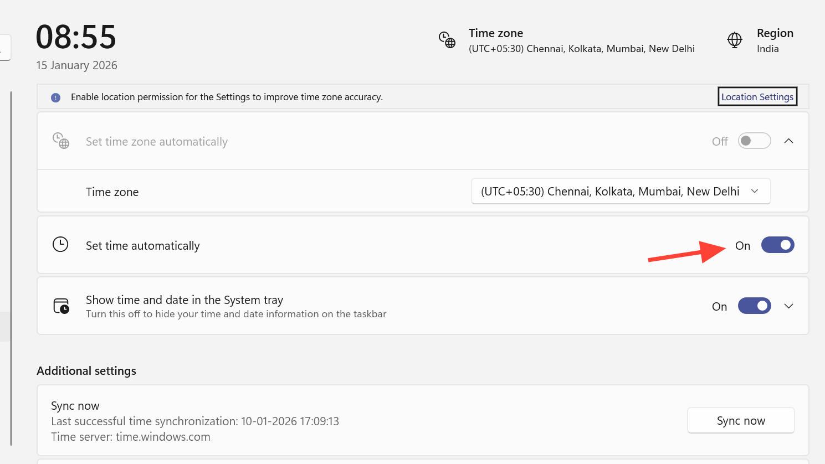Image resolution: width=825 pixels, height=464 pixels.
Task: Turn off Set time automatically switch
Action: [x=777, y=245]
